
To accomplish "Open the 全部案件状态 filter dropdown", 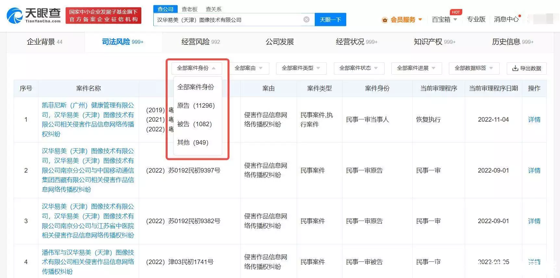I will pyautogui.click(x=359, y=68).
